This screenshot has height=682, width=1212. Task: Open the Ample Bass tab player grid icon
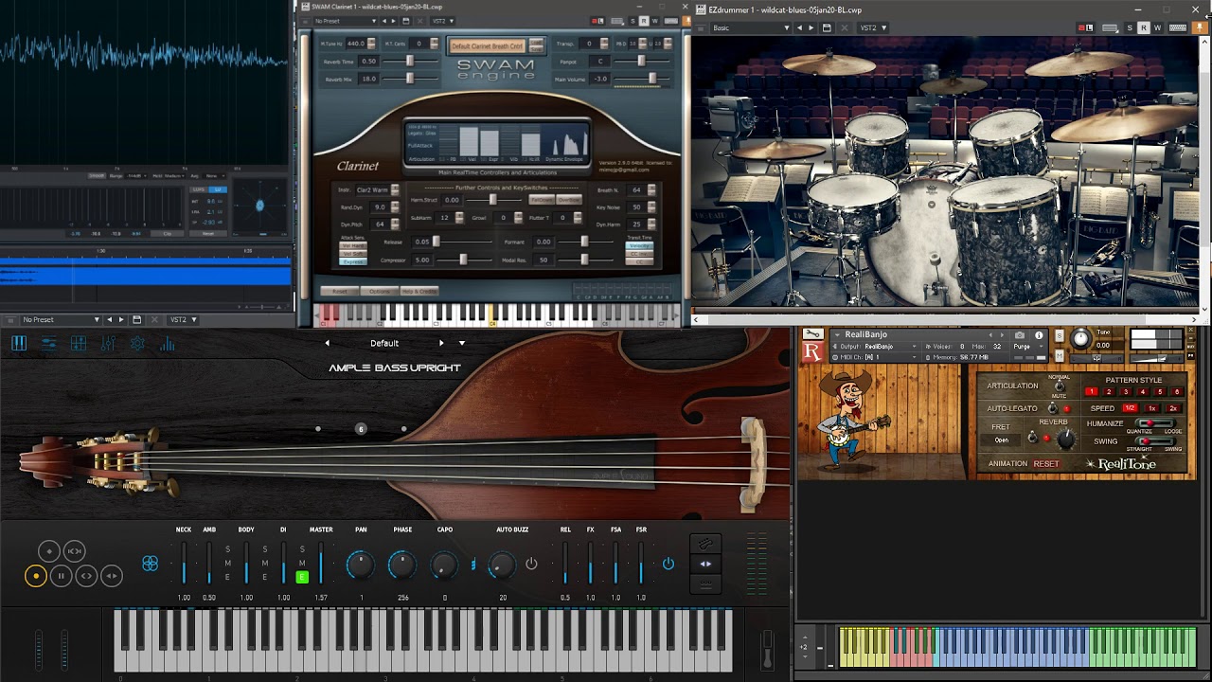coord(79,344)
